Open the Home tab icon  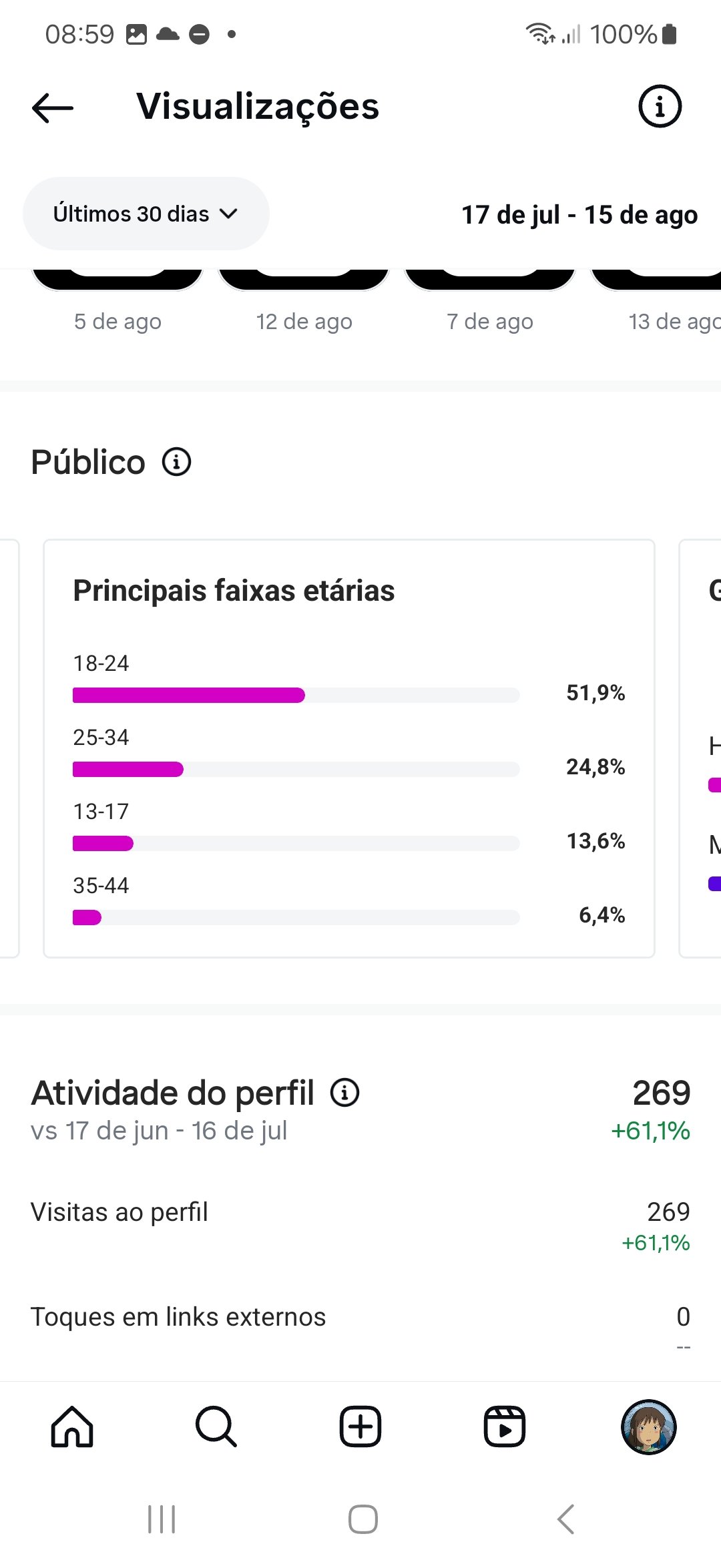tap(72, 1426)
